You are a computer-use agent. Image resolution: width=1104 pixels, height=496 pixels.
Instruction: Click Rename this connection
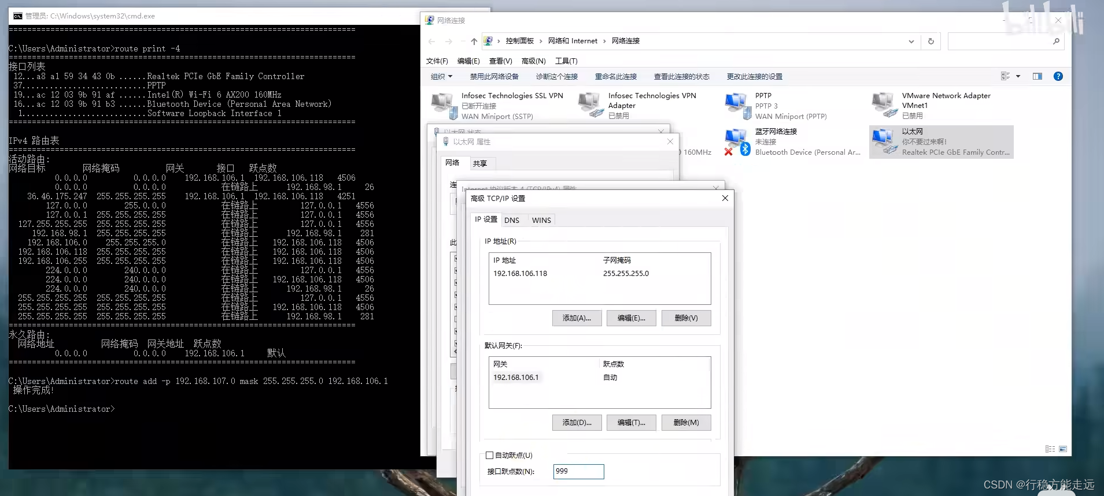(615, 76)
